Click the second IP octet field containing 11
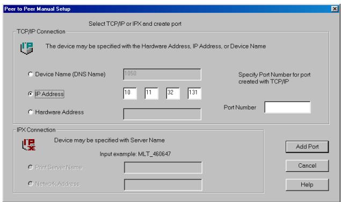Screen dimensions: 341x202 click(151, 93)
